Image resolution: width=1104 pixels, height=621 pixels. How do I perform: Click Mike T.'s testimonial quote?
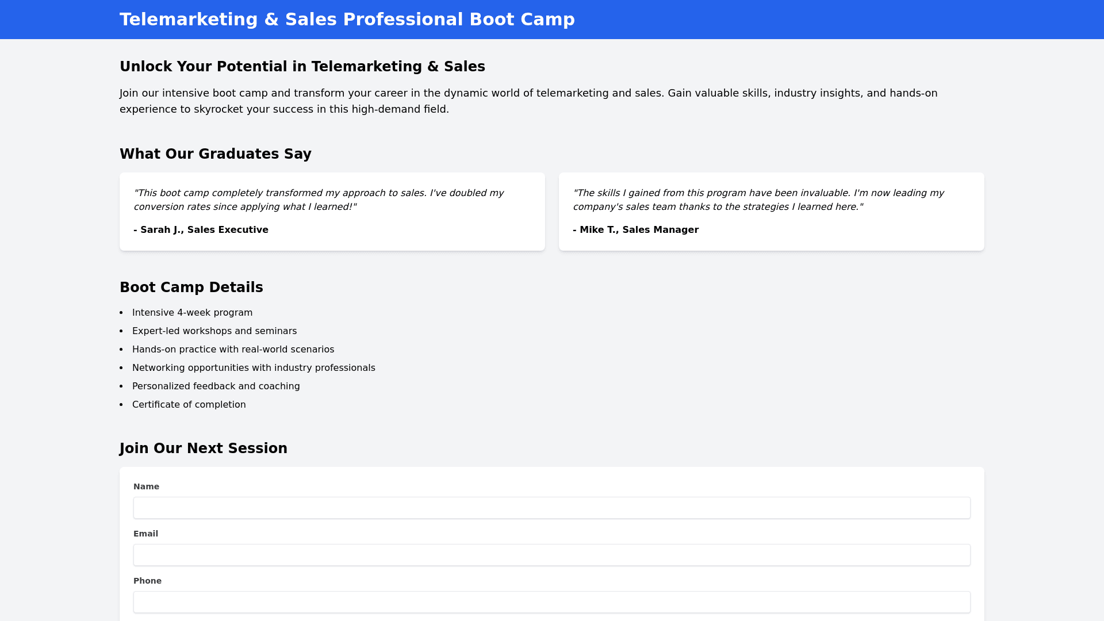(x=758, y=200)
